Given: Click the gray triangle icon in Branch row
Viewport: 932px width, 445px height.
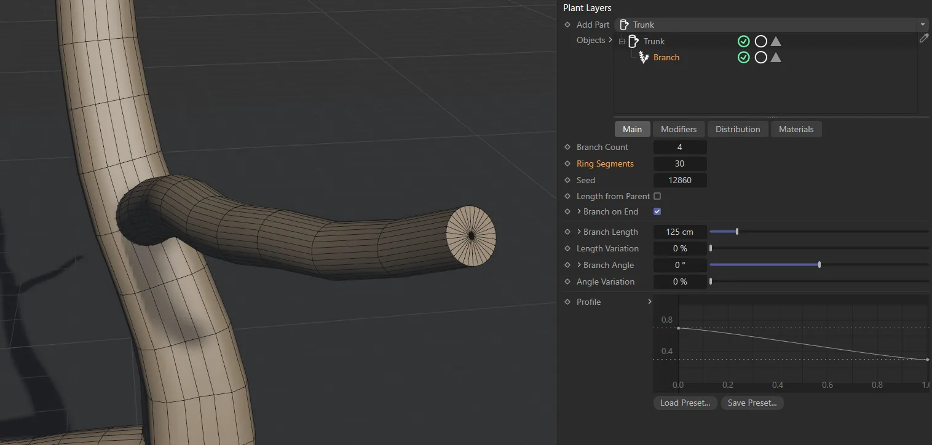Looking at the screenshot, I should click(776, 57).
